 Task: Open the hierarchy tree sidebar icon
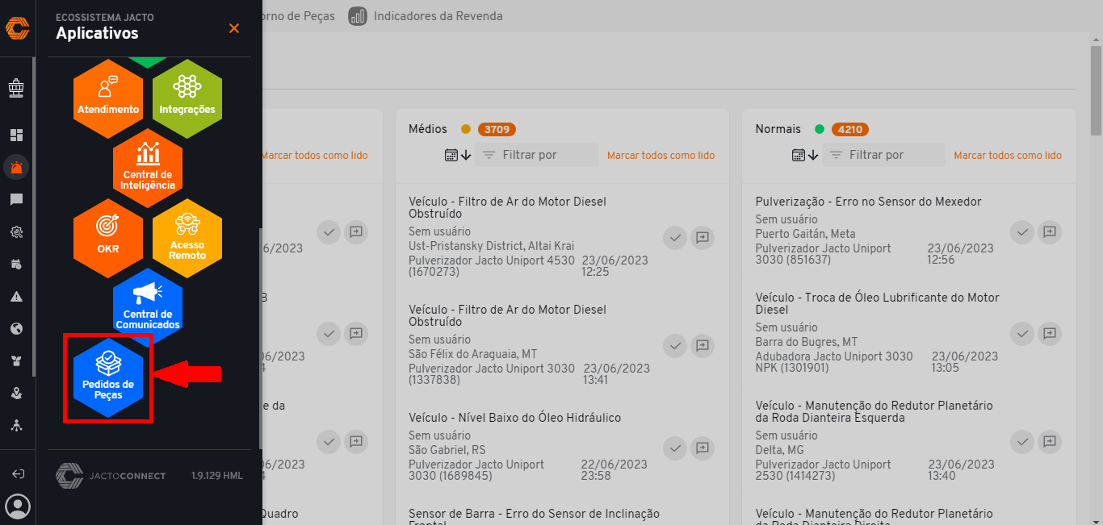[x=17, y=425]
